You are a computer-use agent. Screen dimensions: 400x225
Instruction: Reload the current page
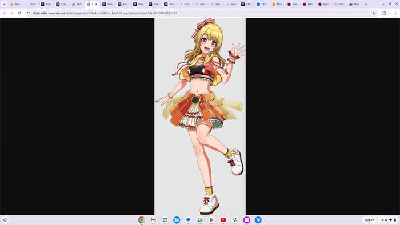tap(19, 13)
